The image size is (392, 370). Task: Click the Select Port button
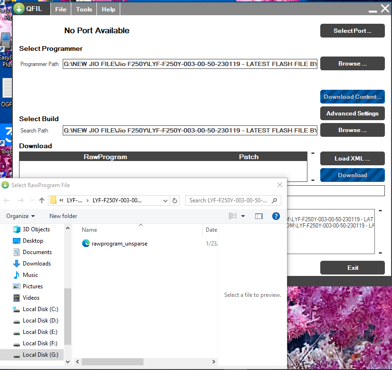click(x=352, y=31)
